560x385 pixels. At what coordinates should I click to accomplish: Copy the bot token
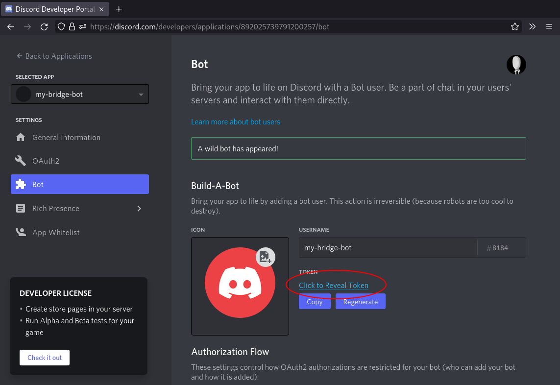point(315,302)
